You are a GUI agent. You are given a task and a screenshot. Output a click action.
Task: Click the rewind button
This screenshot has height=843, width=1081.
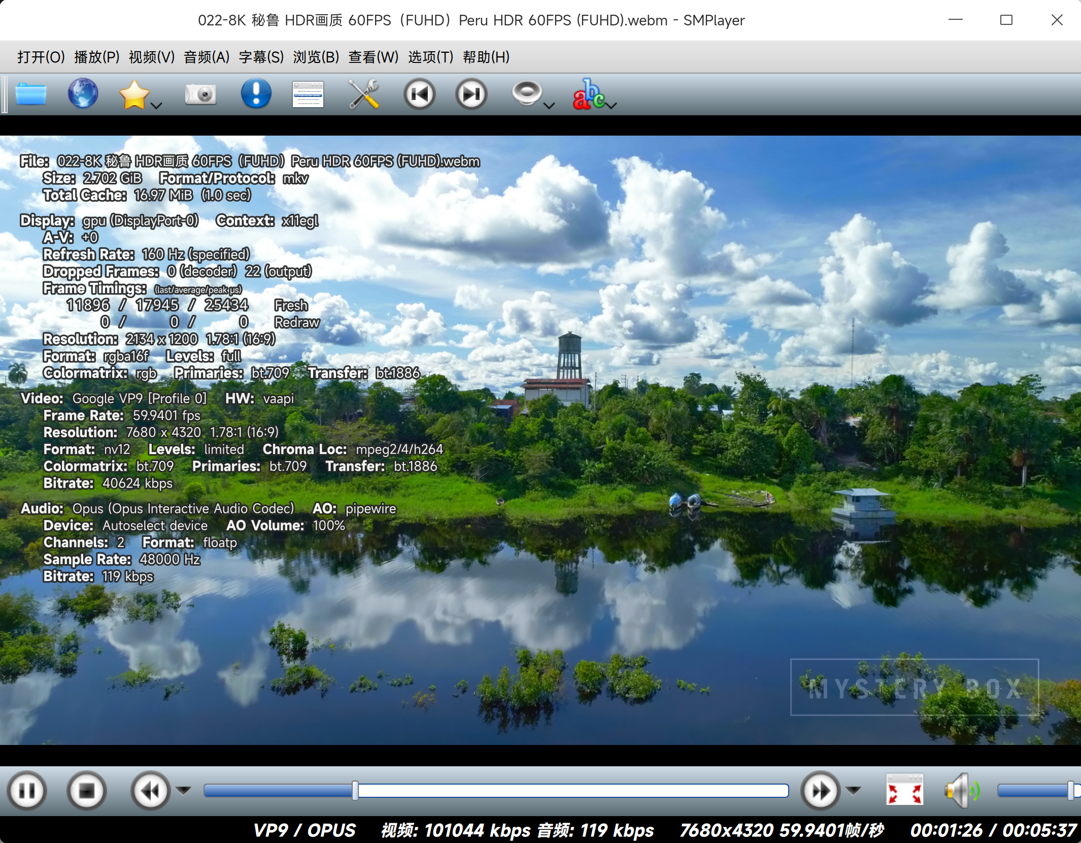(x=150, y=791)
